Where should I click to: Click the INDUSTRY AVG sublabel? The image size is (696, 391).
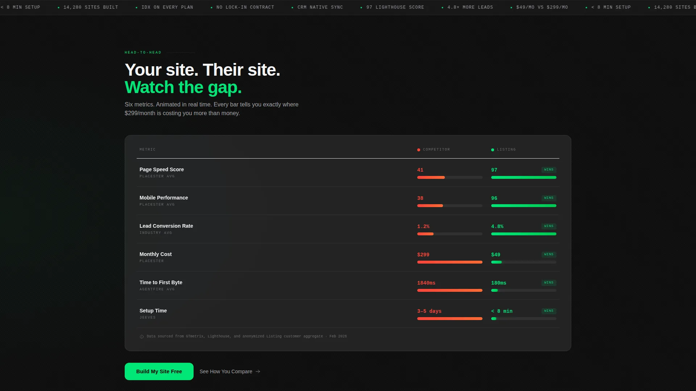[x=156, y=233]
